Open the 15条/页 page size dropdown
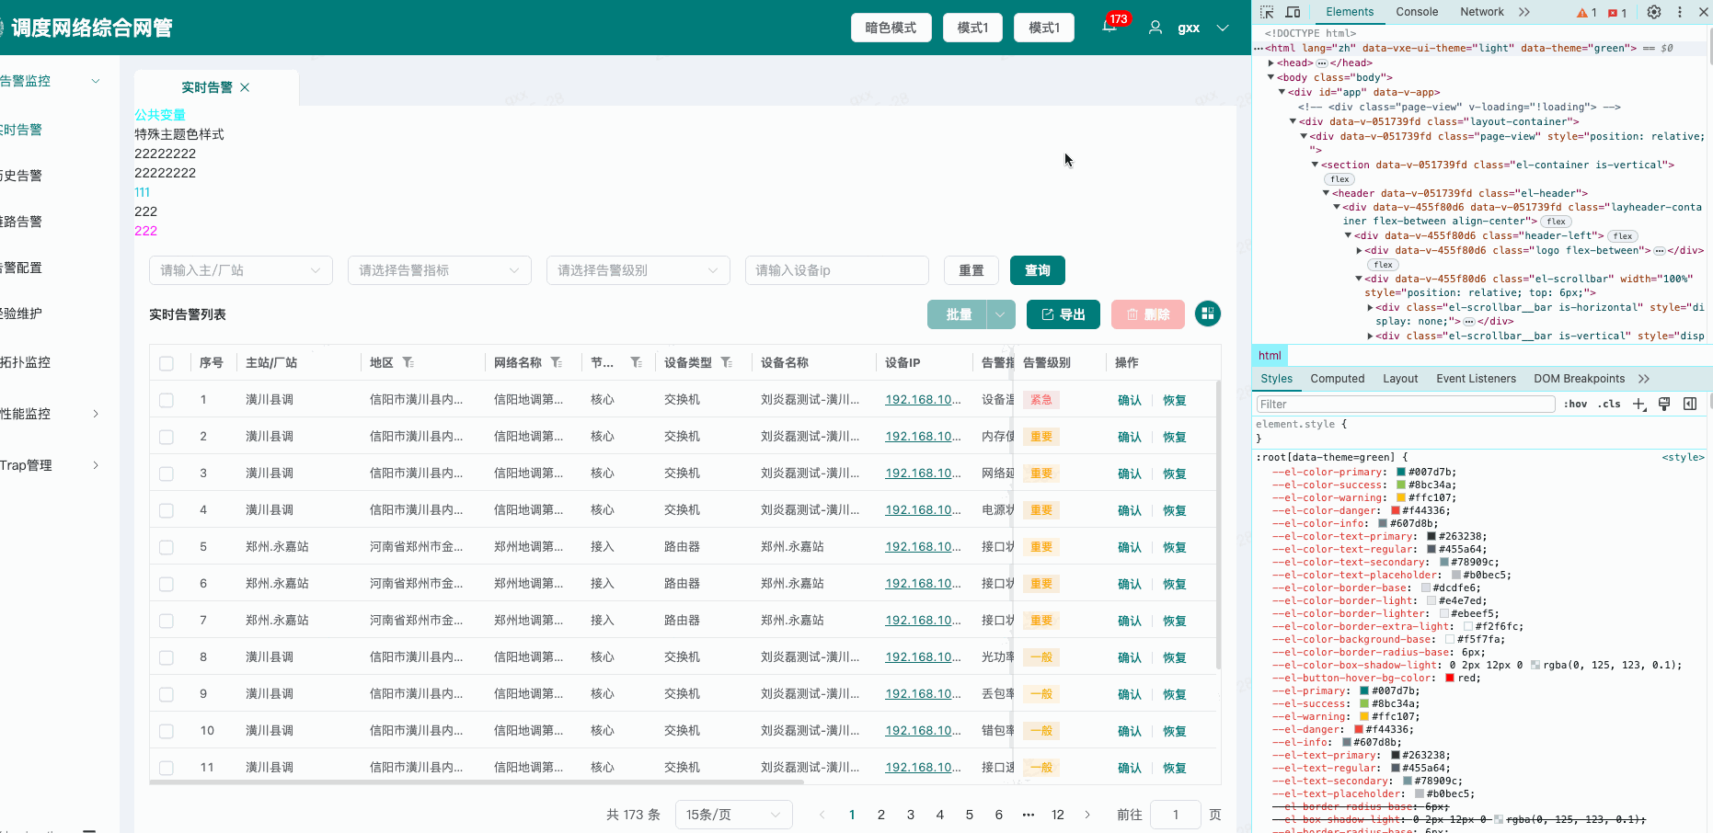Image resolution: width=1713 pixels, height=833 pixels. [x=734, y=815]
